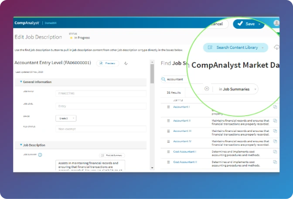Screen dimensions: 293x199
Task: Copy the Cost Accountant I summary icon
Action: point(275,152)
